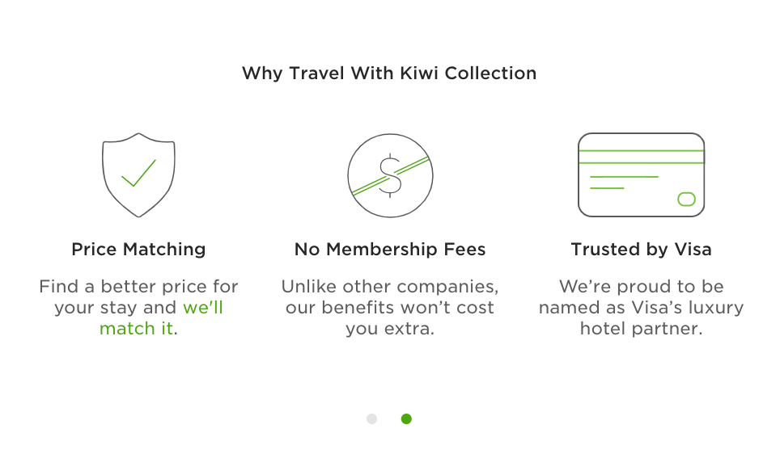Click the "Find a better price" description text

(x=138, y=308)
